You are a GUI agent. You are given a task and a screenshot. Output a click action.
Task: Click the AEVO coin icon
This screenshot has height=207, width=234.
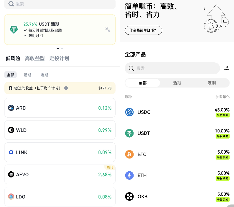(11, 174)
